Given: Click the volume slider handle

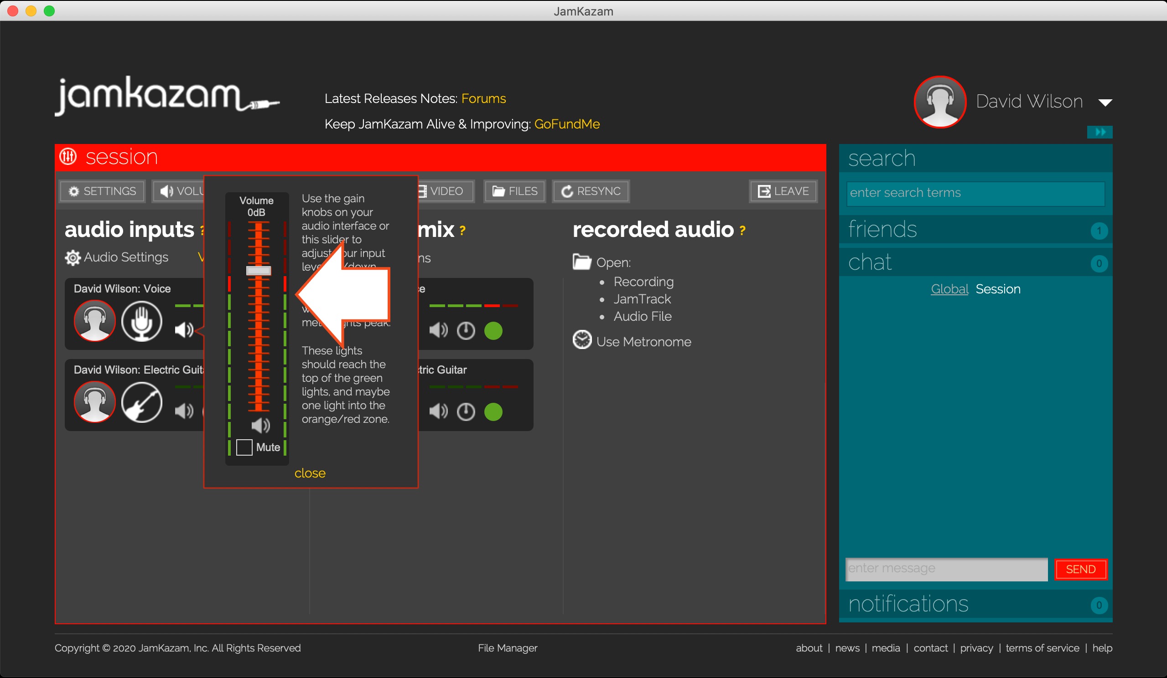Looking at the screenshot, I should [259, 270].
